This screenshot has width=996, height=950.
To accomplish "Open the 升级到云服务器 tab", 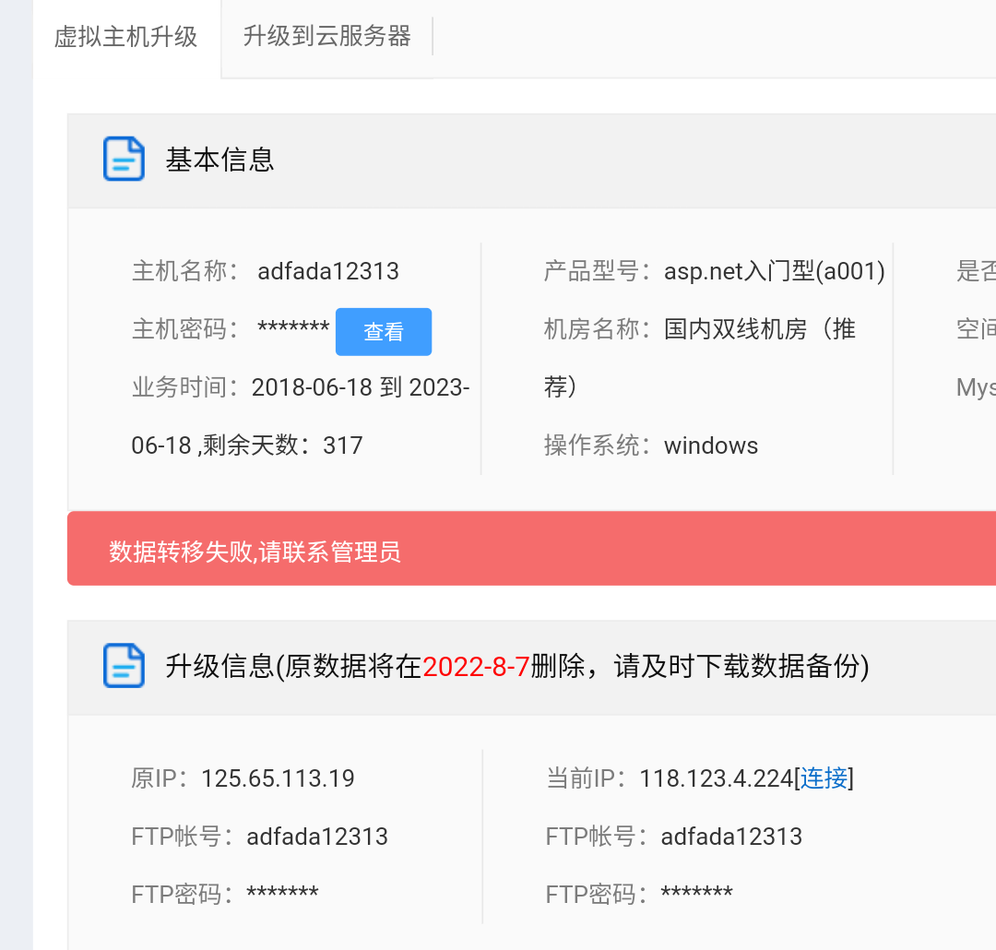I will point(326,36).
